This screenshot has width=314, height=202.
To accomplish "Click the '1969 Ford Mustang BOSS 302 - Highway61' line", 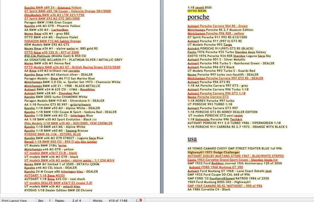I will pyautogui.click(x=219, y=182).
